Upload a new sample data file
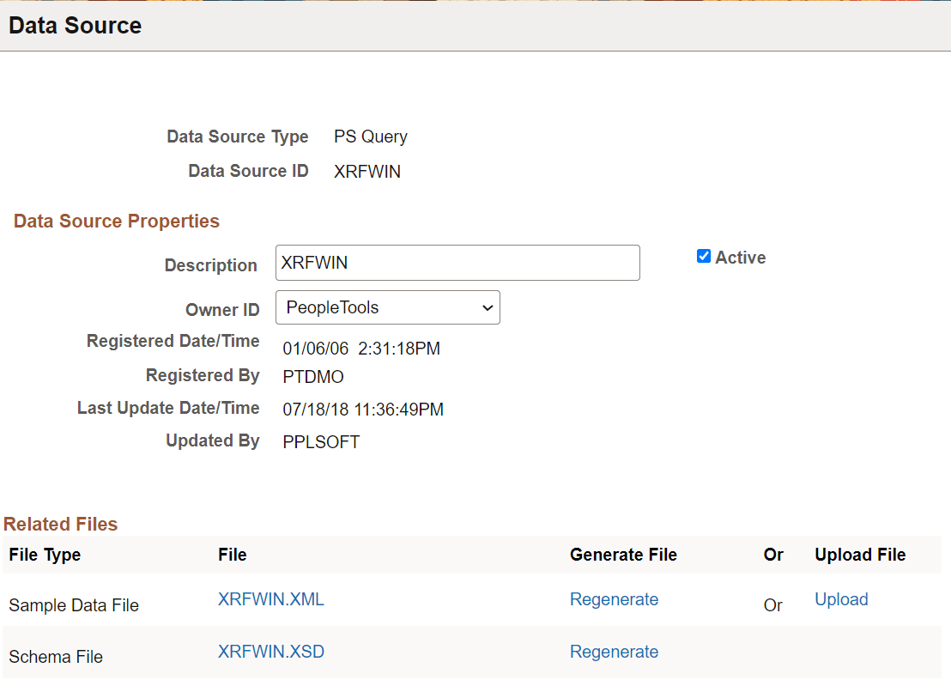951x686 pixels. point(841,598)
